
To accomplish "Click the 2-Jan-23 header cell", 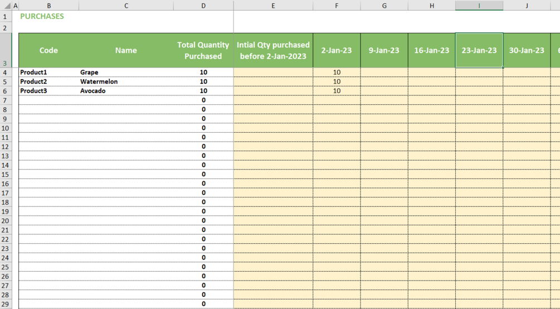I will click(337, 50).
